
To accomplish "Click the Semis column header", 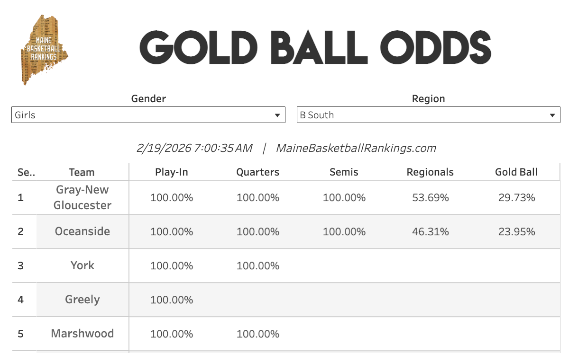I will [344, 172].
